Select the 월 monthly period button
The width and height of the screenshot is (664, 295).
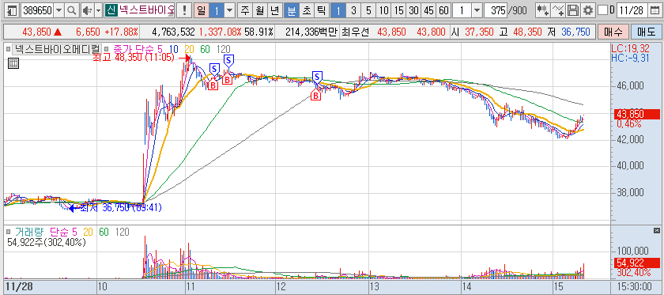tap(259, 10)
